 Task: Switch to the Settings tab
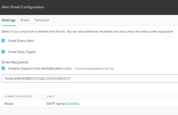point(9,20)
